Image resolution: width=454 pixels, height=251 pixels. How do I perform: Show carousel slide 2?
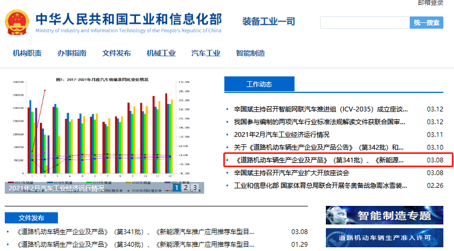pos(186,188)
